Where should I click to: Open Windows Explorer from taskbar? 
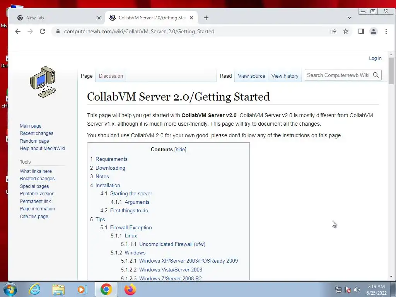tap(58, 289)
